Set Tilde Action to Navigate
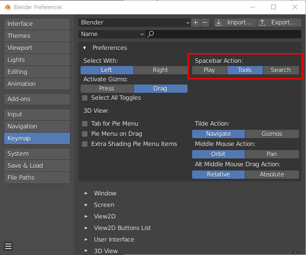 (219, 134)
